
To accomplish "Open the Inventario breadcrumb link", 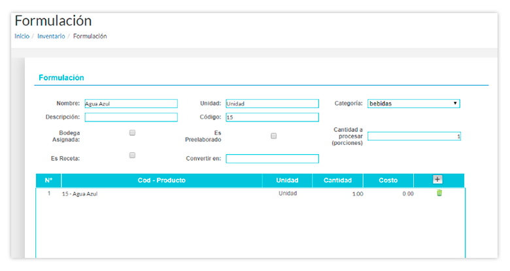I will coord(51,37).
